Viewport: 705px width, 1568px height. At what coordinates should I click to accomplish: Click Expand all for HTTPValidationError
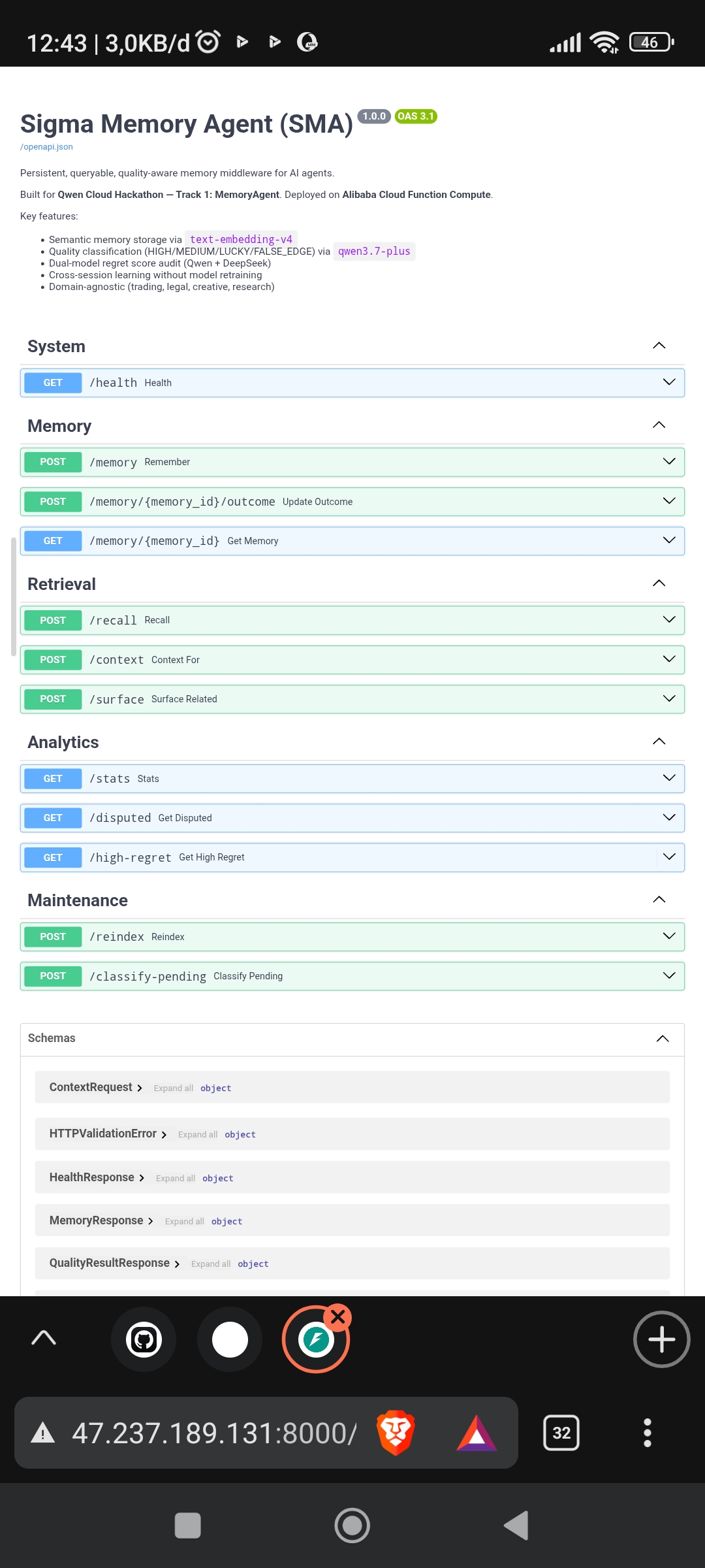(x=198, y=1134)
